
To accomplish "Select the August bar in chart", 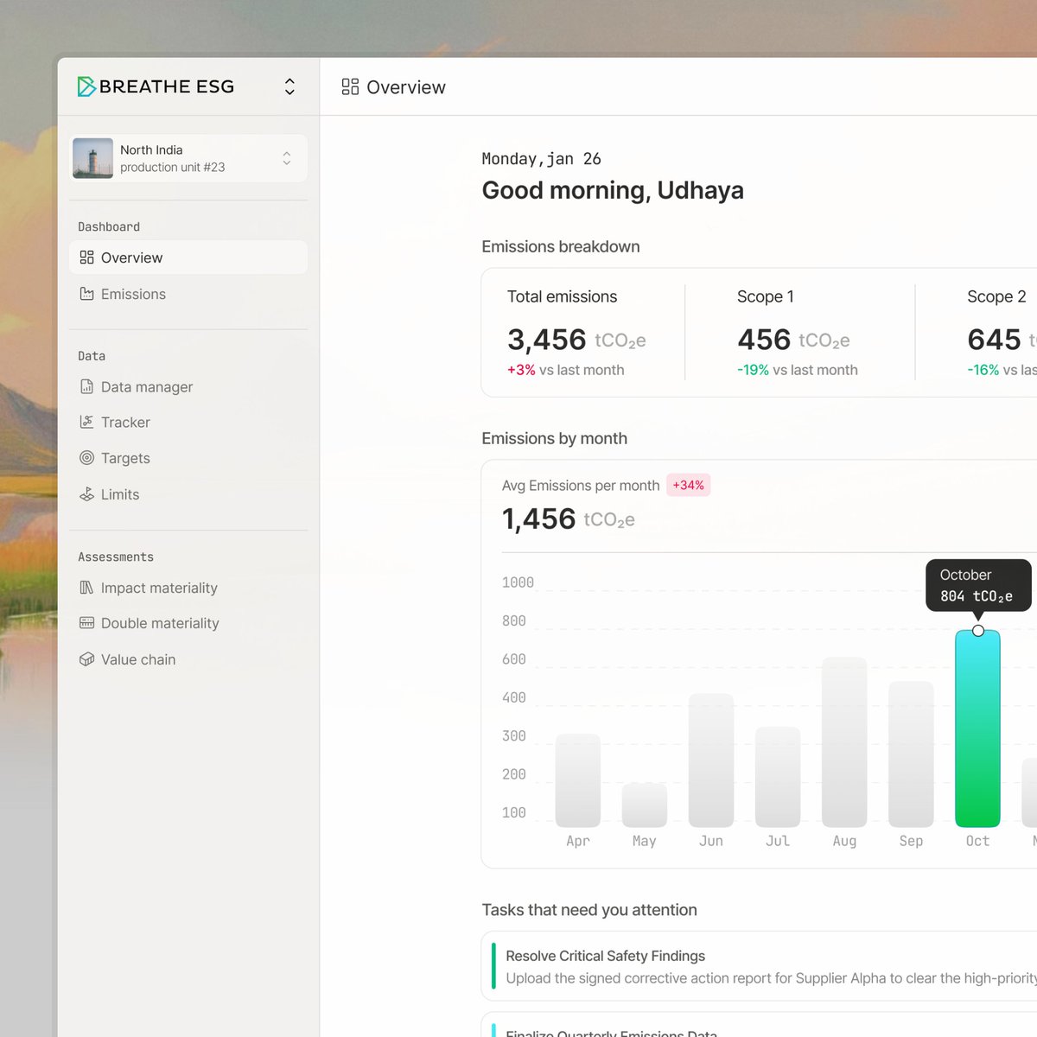I will [844, 742].
